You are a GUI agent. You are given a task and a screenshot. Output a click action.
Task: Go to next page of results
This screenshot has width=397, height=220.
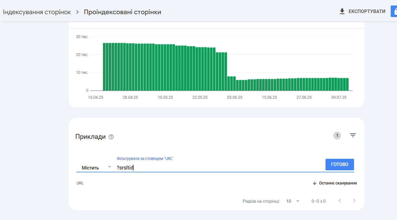(354, 201)
